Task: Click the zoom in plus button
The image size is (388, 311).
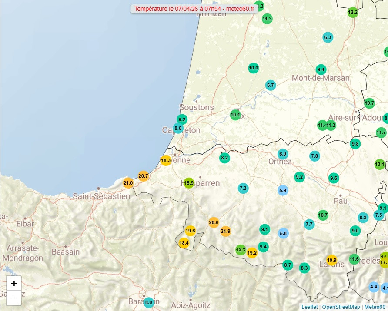Action: coord(14,283)
